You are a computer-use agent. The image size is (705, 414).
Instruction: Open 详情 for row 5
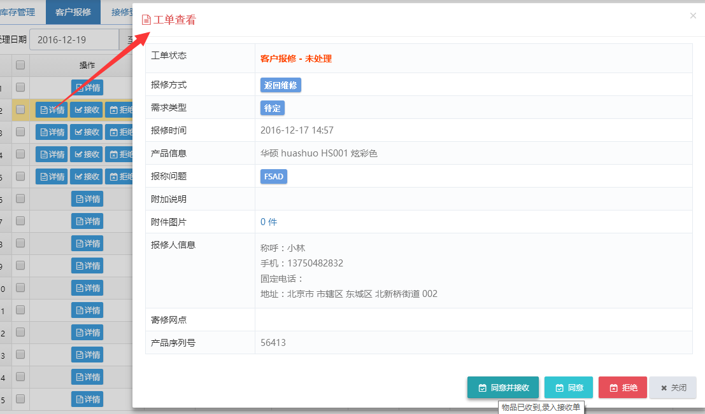click(x=52, y=176)
